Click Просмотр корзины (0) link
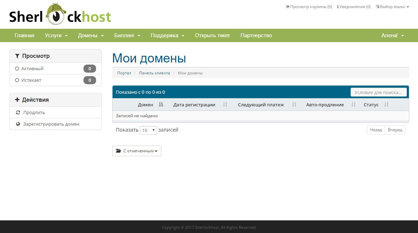This screenshot has height=233, width=418. point(309,7)
